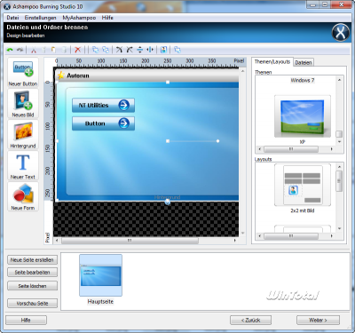355x333 pixels.
Task: Click the up arrow of the themes list scrollbar
Action: 339,80
